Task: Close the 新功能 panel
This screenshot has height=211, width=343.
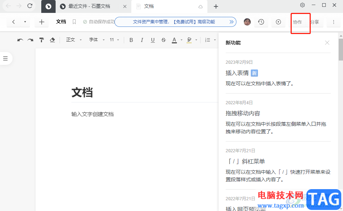Action: 327,43
